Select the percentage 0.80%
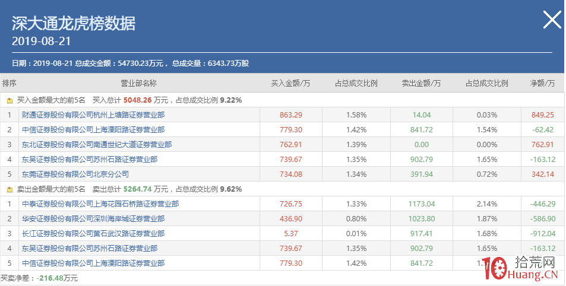The height and width of the screenshot is (286, 566). (x=356, y=219)
